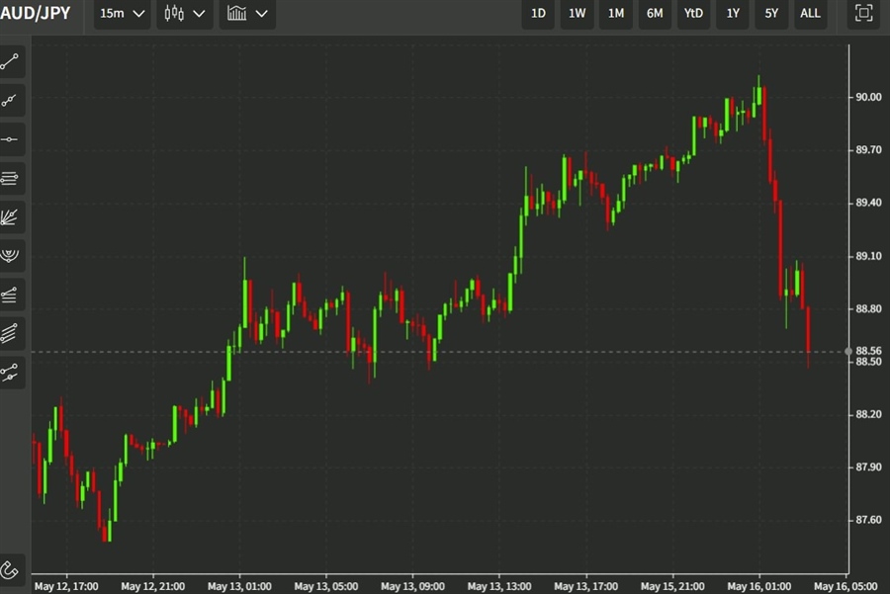Select the Fibonacci arcs tool

tap(12, 255)
